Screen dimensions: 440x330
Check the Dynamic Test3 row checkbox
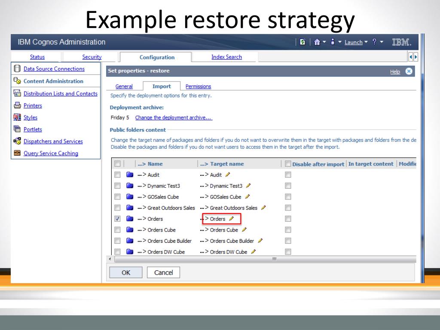117,186
